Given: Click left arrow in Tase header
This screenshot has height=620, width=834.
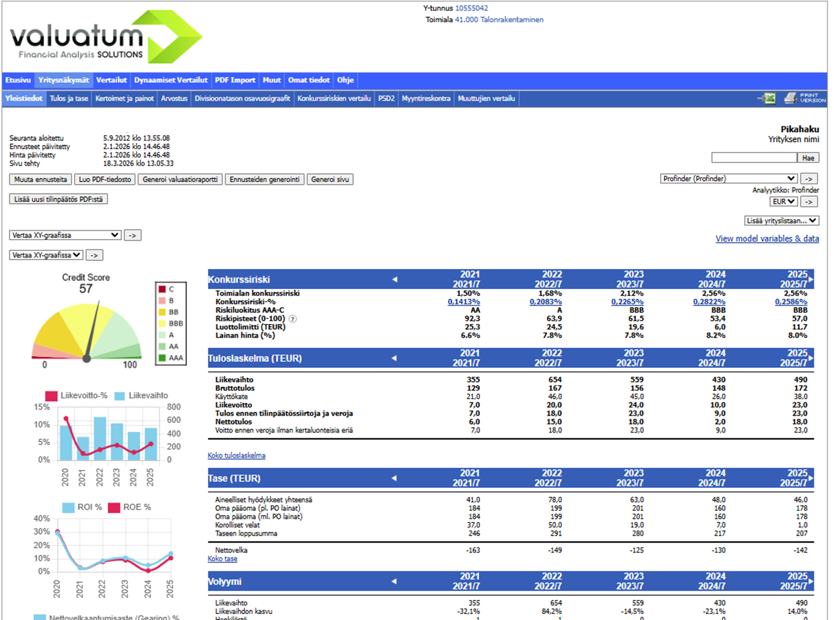Looking at the screenshot, I should coord(394,478).
